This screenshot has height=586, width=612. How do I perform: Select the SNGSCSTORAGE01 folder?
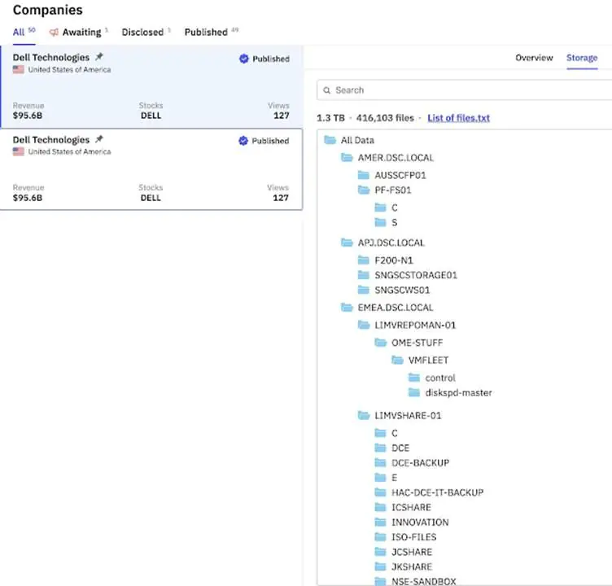(x=416, y=275)
